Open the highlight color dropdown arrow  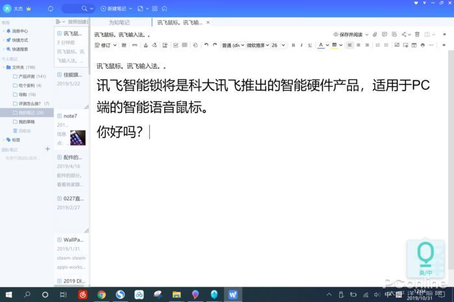[341, 45]
